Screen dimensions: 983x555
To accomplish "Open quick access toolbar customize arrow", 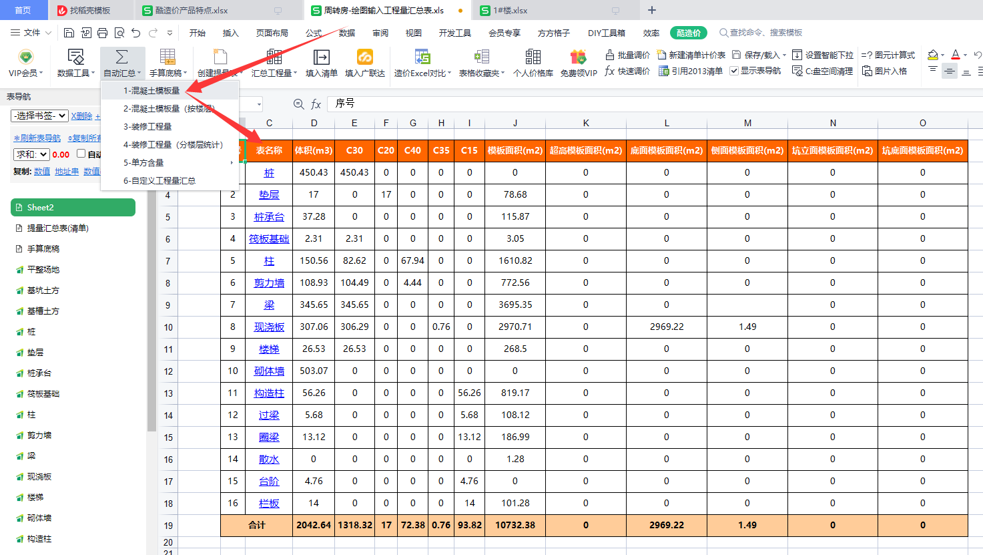I will 170,33.
